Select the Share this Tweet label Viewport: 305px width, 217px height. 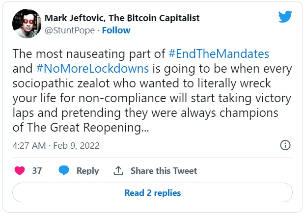[x=164, y=171]
